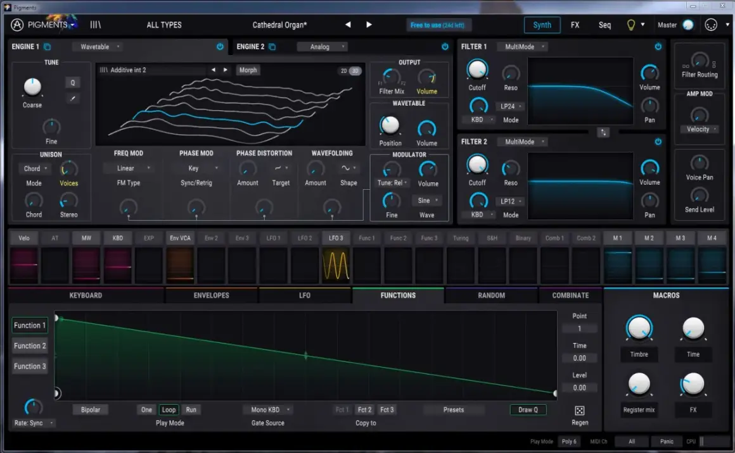
Task: Open Rate: Sync dropdown
Action: [33, 423]
